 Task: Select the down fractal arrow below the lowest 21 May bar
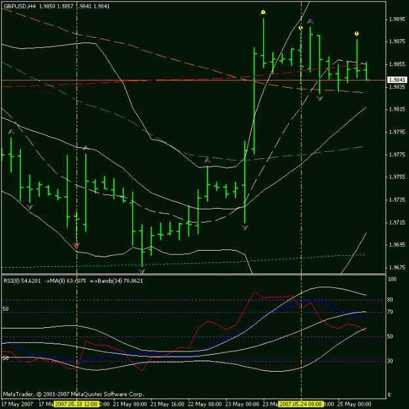coord(141,272)
